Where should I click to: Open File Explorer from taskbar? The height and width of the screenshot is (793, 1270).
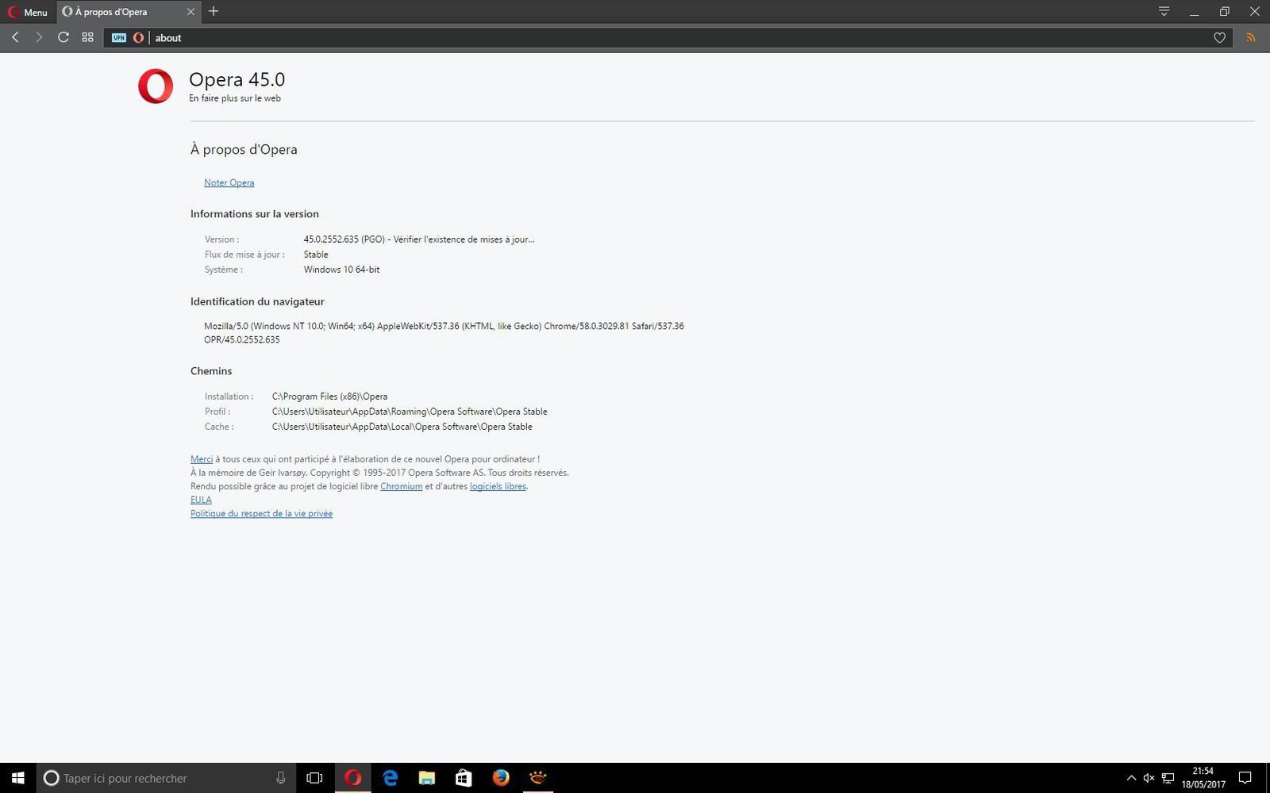pyautogui.click(x=426, y=778)
